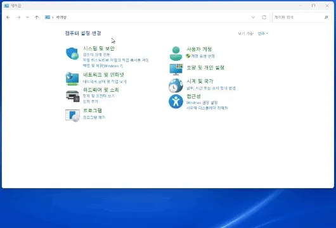The width and height of the screenshot is (336, 228).
Task: Open the Programs category icon
Action: (72, 115)
